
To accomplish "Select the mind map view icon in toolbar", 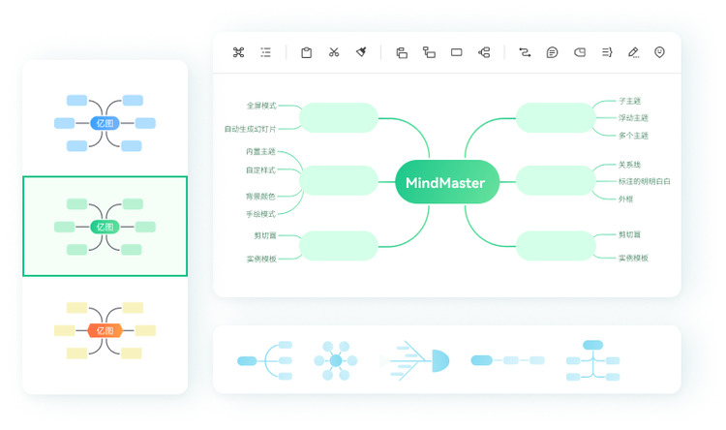I will click(x=238, y=52).
